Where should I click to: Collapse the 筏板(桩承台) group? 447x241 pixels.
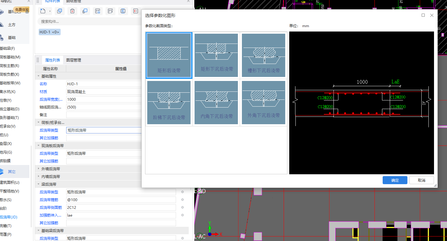click(x=39, y=122)
